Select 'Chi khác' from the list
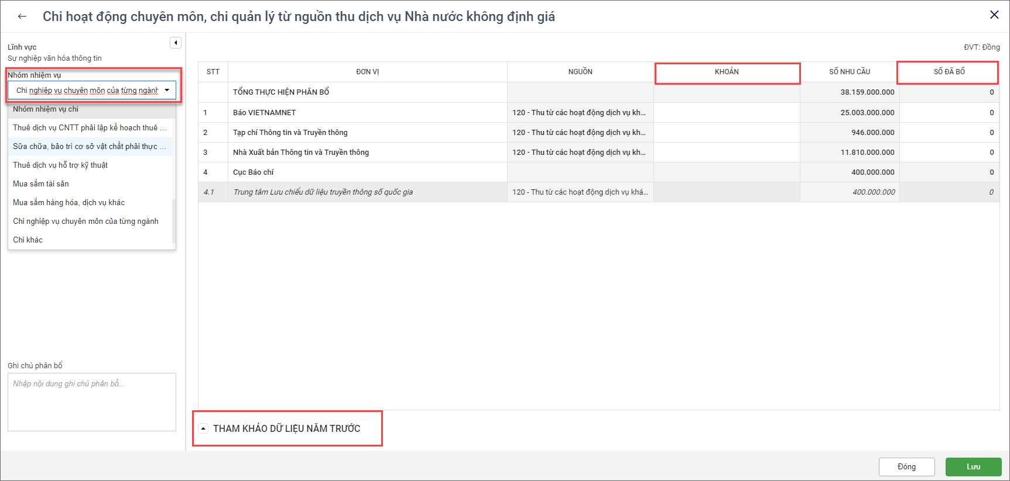The height and width of the screenshot is (481, 1010). pos(28,240)
